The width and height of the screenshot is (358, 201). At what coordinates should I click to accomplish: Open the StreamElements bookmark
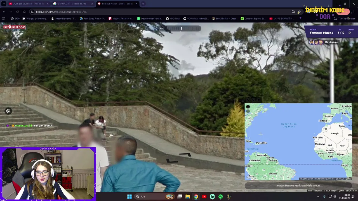(x=63, y=19)
